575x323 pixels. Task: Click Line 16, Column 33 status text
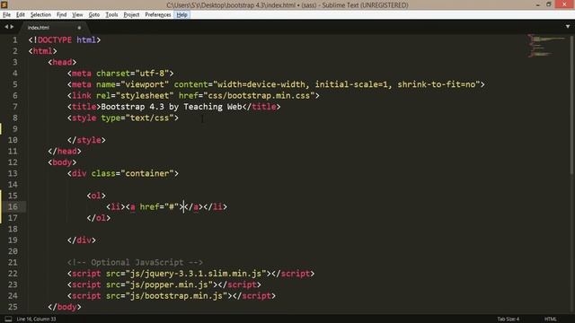[36, 319]
